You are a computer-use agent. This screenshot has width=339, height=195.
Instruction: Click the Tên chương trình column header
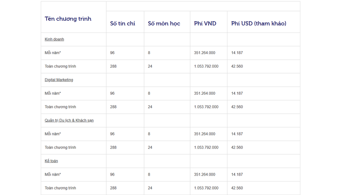(68, 19)
